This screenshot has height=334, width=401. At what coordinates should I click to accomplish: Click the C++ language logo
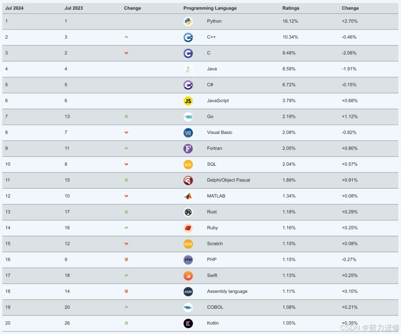click(x=188, y=37)
